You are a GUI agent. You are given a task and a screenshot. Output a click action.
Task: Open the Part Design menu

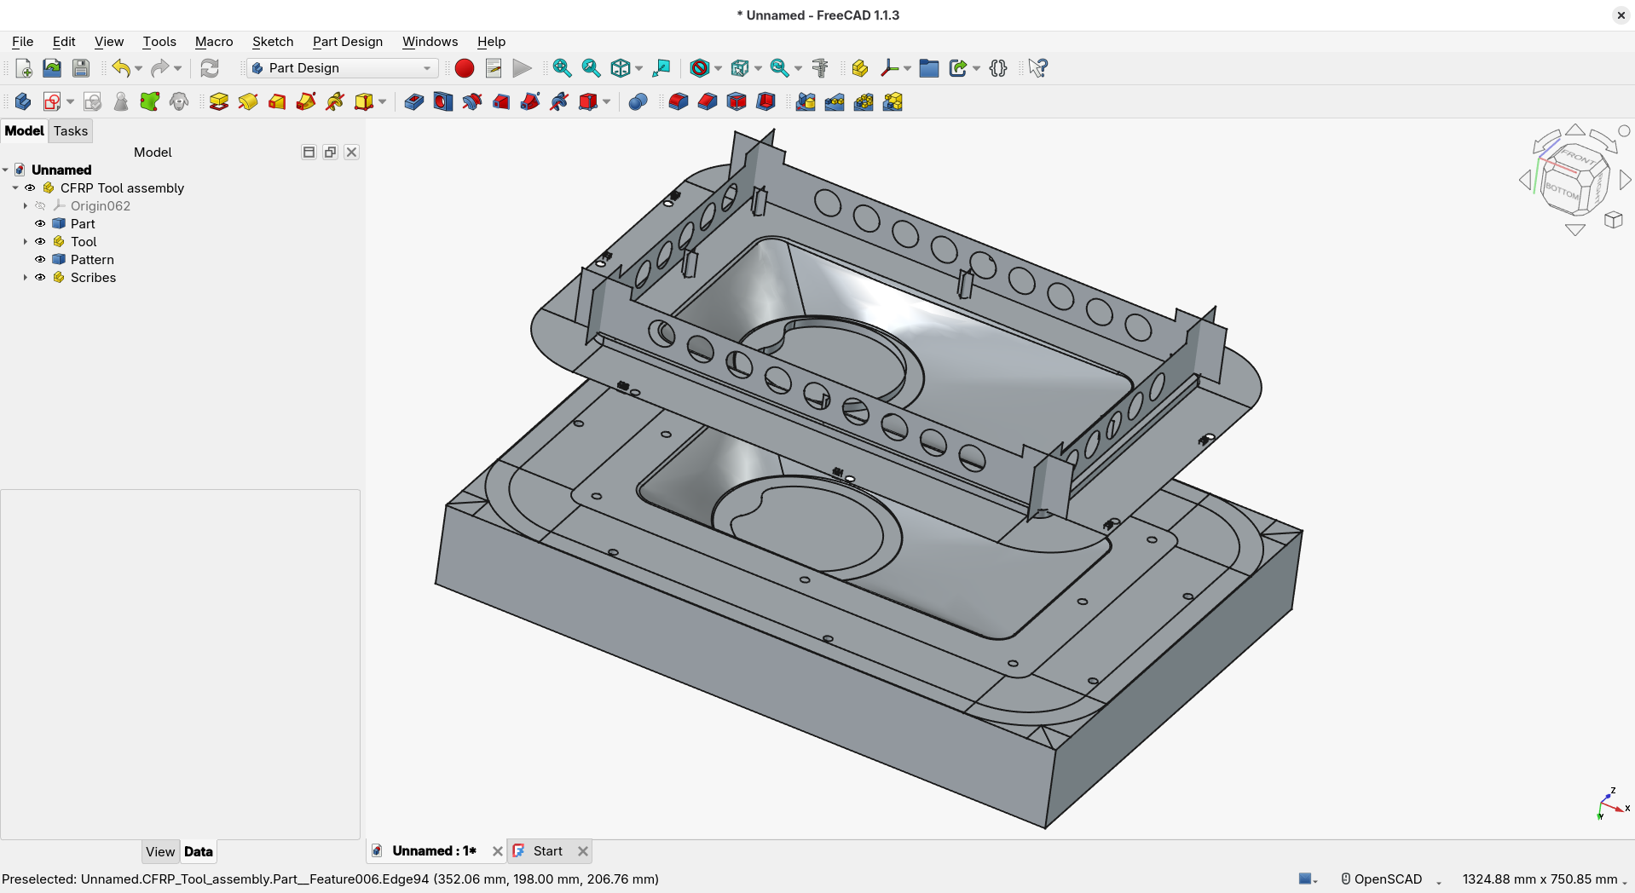[348, 41]
